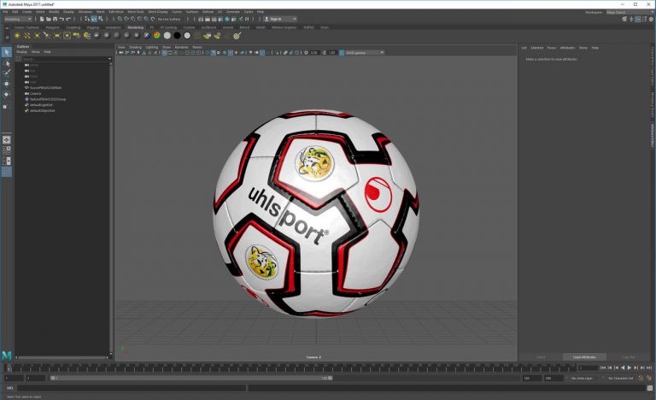Click the black material sphere shelf icon
Screen dimensions: 656x400
point(177,35)
